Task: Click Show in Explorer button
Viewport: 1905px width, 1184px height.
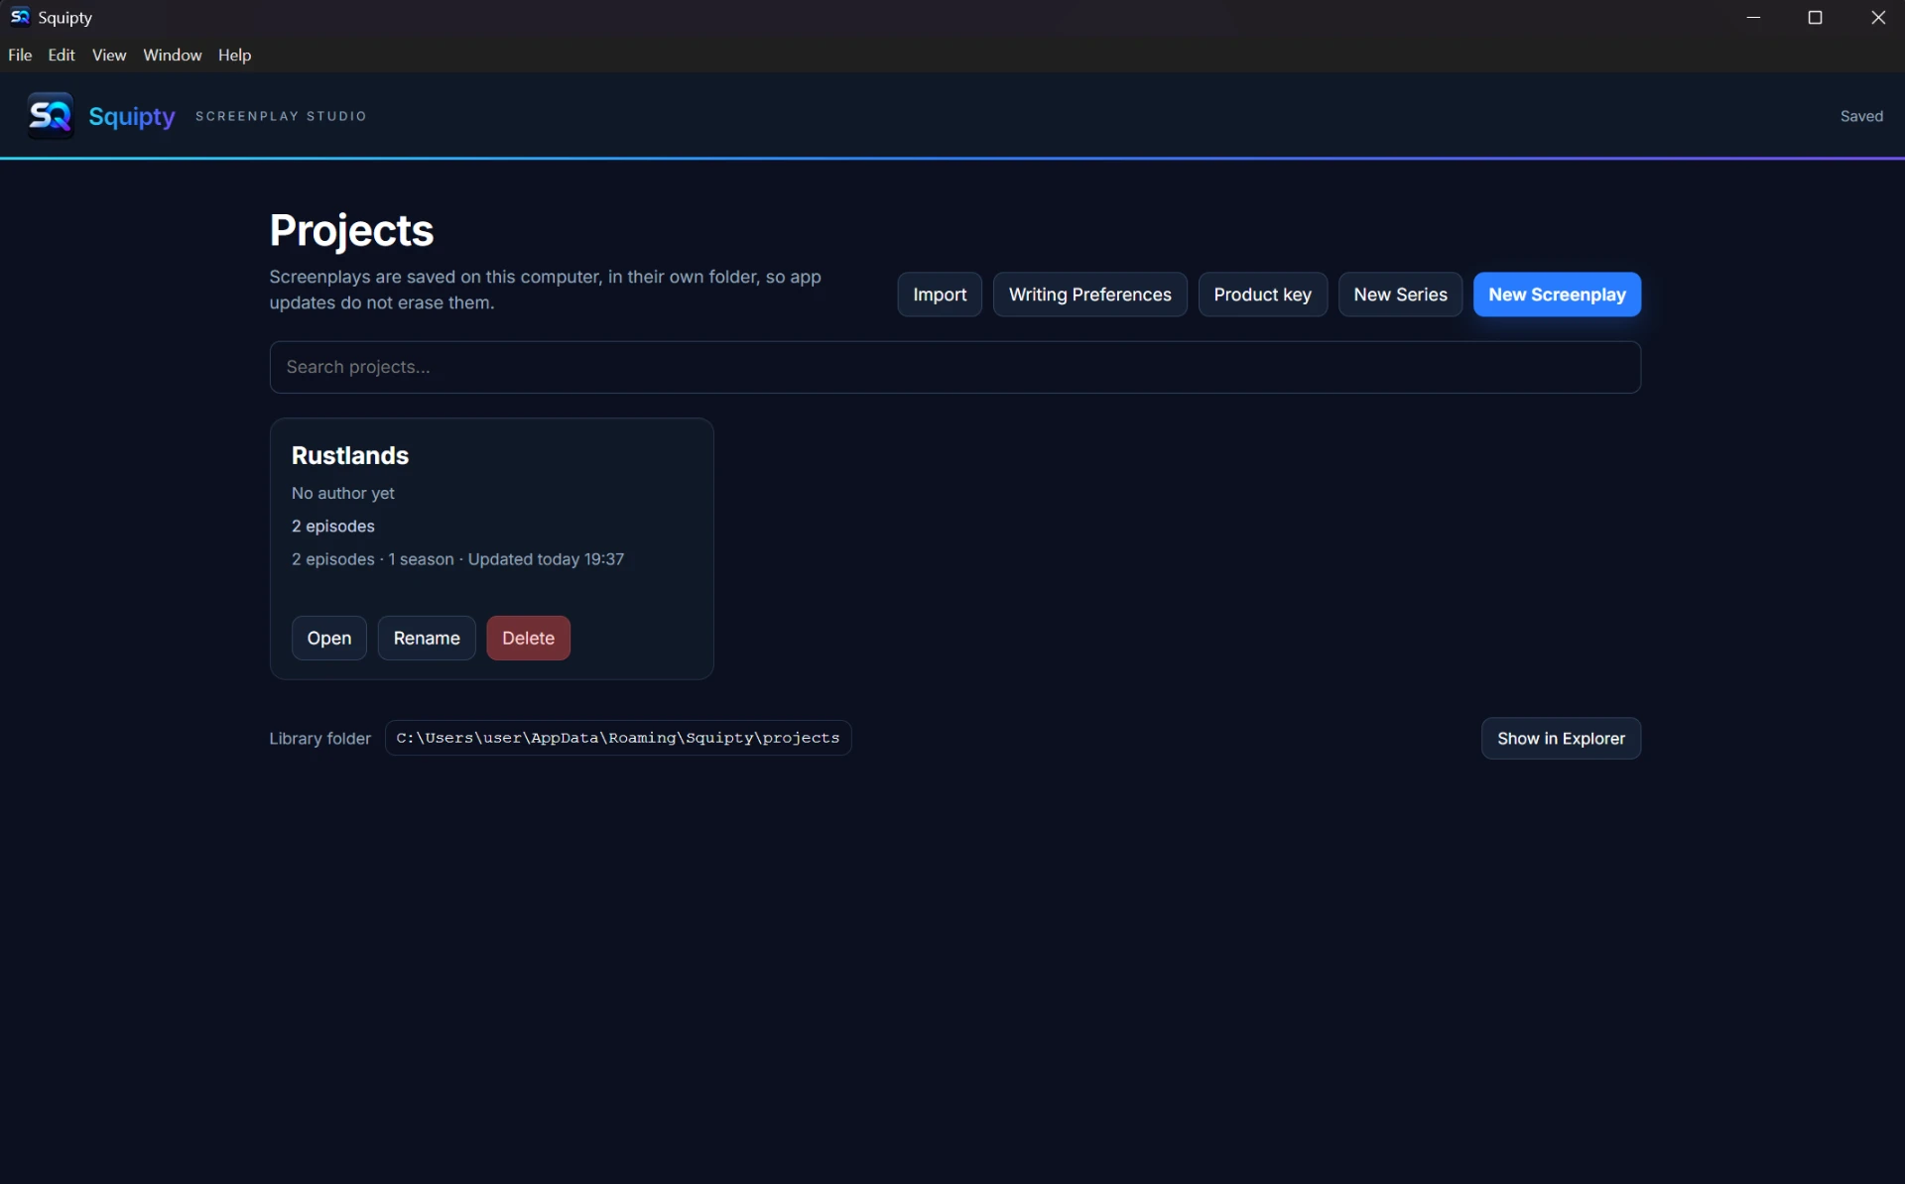Action: (1561, 738)
